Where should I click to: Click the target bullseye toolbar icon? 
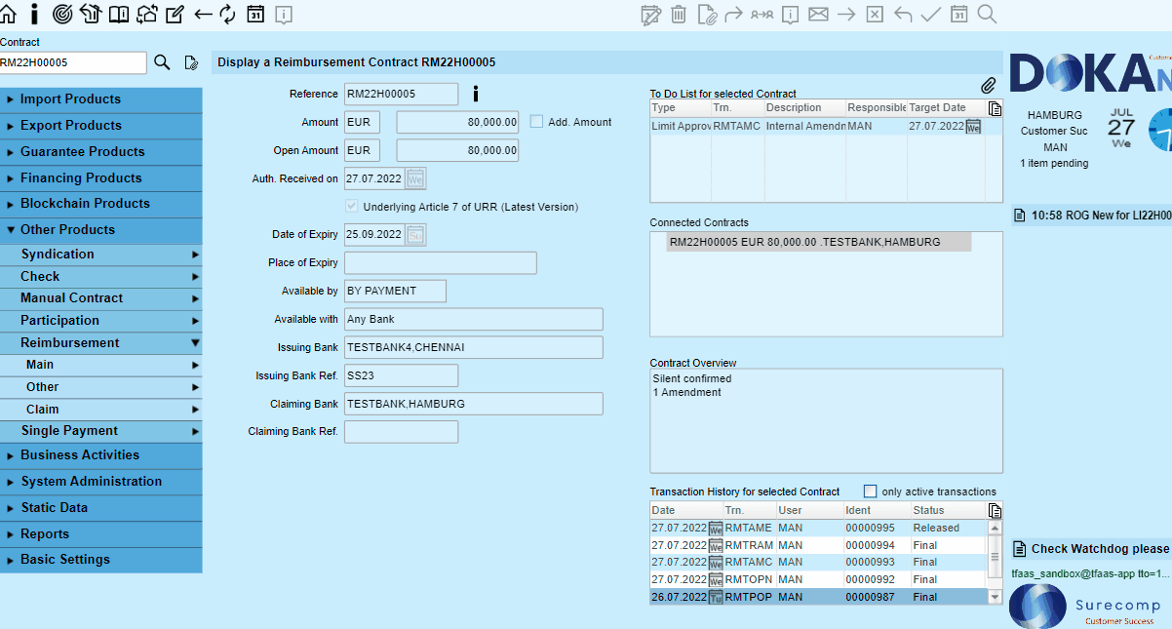click(x=62, y=14)
